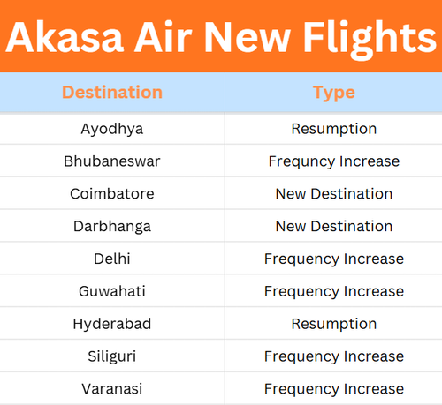This screenshot has height=405, width=442.
Task: Click the Ayodhya destination cell
Action: click(112, 129)
